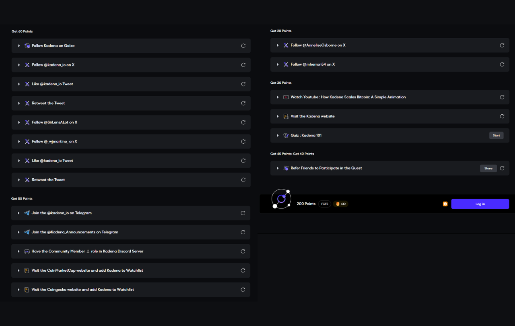Screen dimensions: 515x326
Task: Click the Share button for Refer Friends
Action: (488, 168)
